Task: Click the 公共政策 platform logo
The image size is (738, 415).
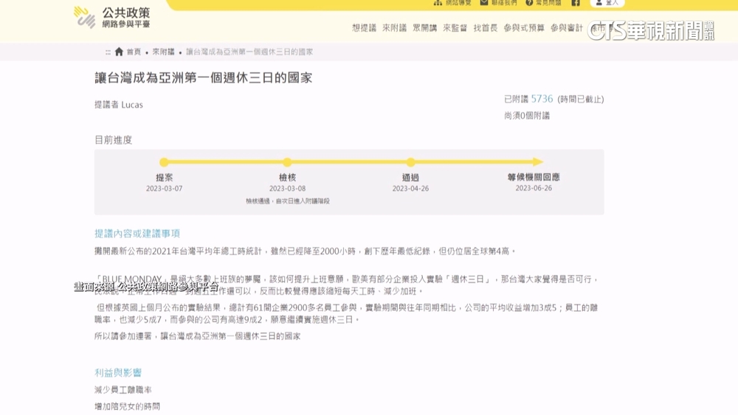Action: (112, 17)
